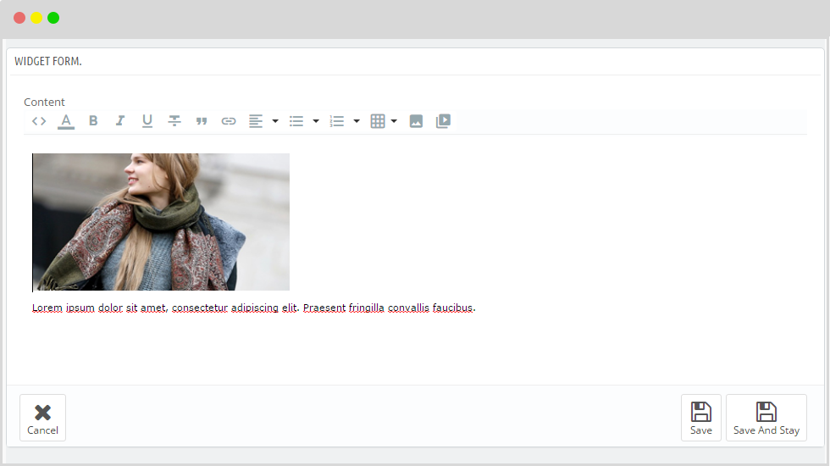Insert an image via toolbar
This screenshot has height=466, width=830.
pyautogui.click(x=416, y=121)
